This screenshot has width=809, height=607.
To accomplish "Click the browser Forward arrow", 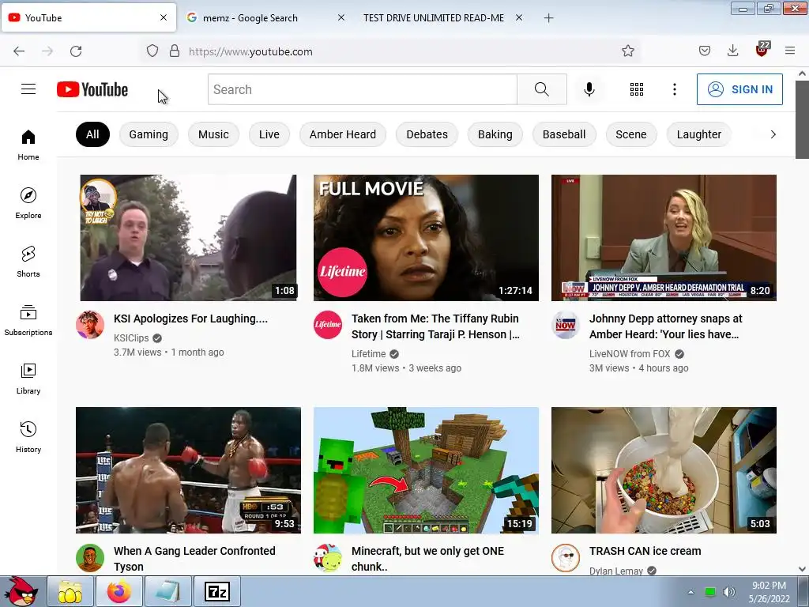I will pyautogui.click(x=47, y=51).
